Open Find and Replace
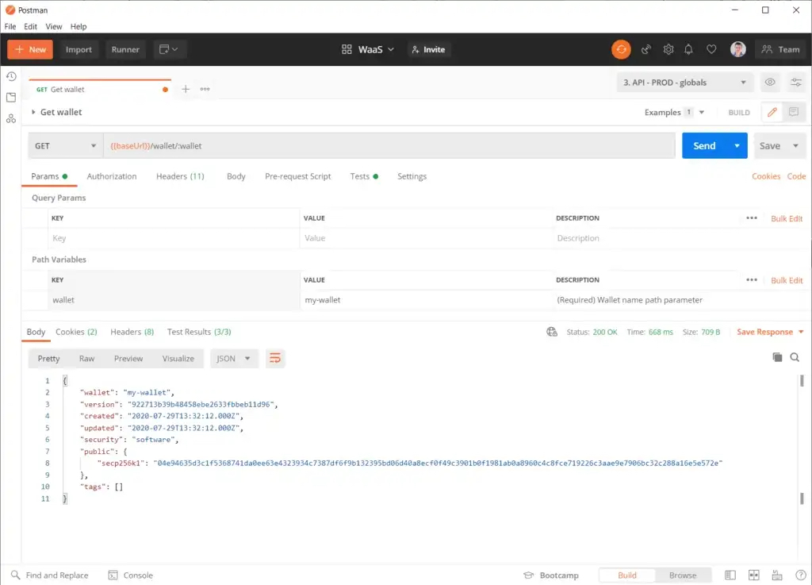Image resolution: width=812 pixels, height=585 pixels. click(x=50, y=575)
